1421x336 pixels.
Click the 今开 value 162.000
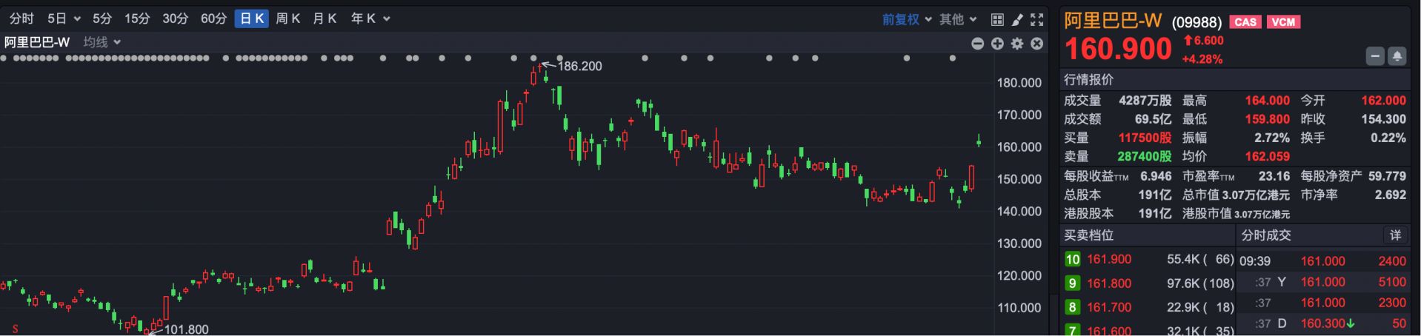pyautogui.click(x=1383, y=101)
